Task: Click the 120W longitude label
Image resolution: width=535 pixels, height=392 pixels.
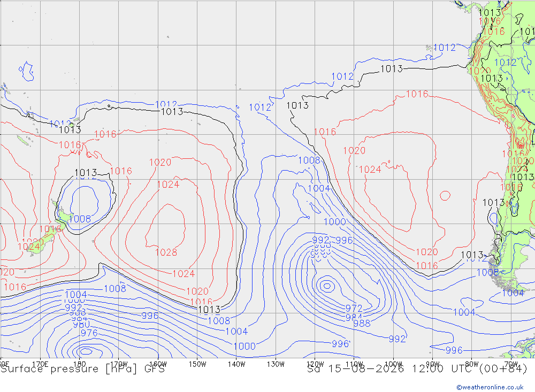Action: [x=315, y=364]
